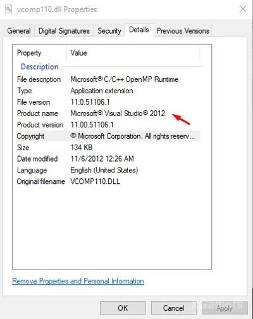Image resolution: width=253 pixels, height=319 pixels.
Task: Select the Product name Visual Studio 2012 row
Action: click(108, 114)
